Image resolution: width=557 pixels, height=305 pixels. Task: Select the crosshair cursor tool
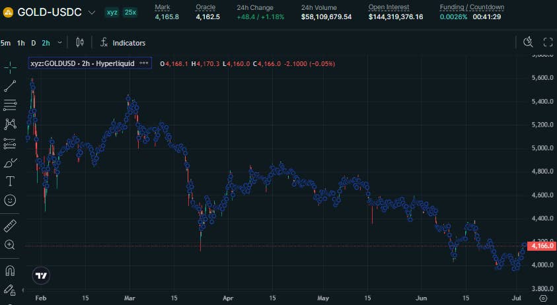tap(11, 67)
